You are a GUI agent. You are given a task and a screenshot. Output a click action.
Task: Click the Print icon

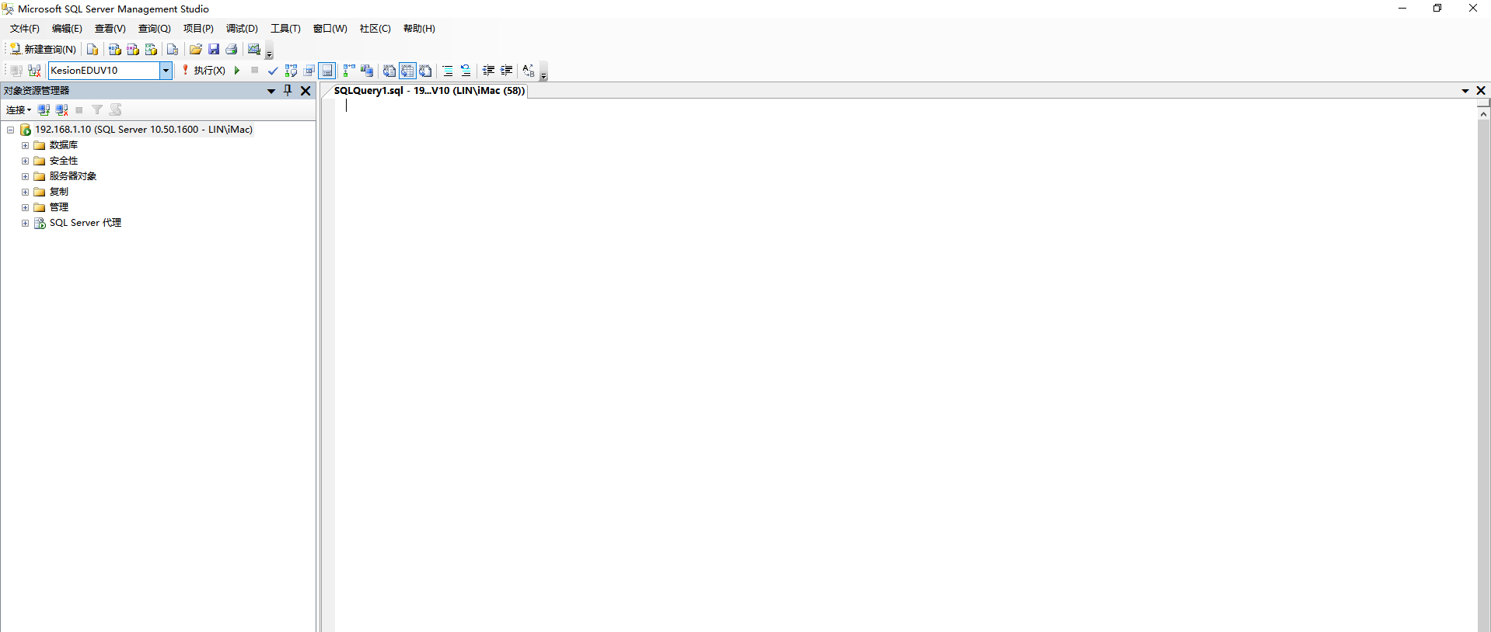[x=231, y=49]
